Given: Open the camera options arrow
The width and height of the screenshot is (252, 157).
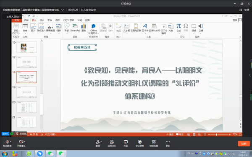Looking at the screenshot, I should coord(25,142).
